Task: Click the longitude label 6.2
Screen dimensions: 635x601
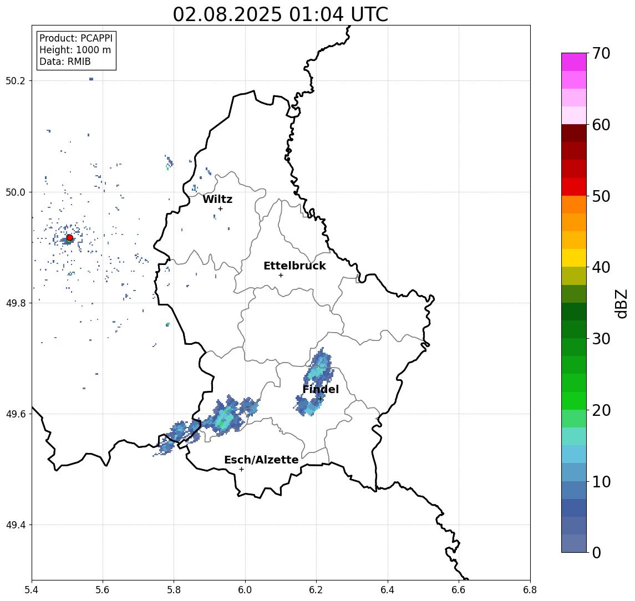Action: pyautogui.click(x=316, y=590)
